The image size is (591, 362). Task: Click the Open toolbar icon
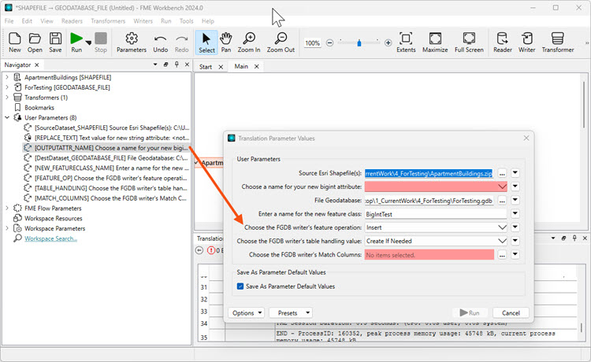pyautogui.click(x=35, y=42)
